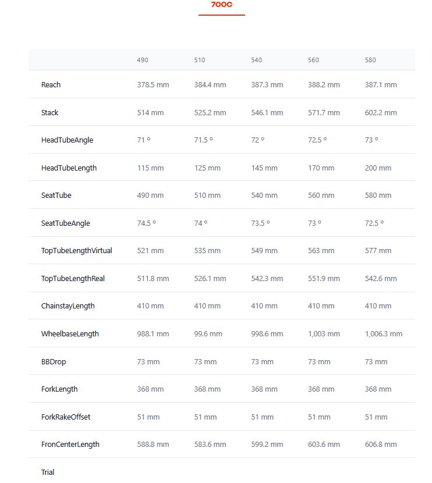The height and width of the screenshot is (483, 432).
Task: Click the 99.6 mm wheelbase value
Action: (x=208, y=334)
